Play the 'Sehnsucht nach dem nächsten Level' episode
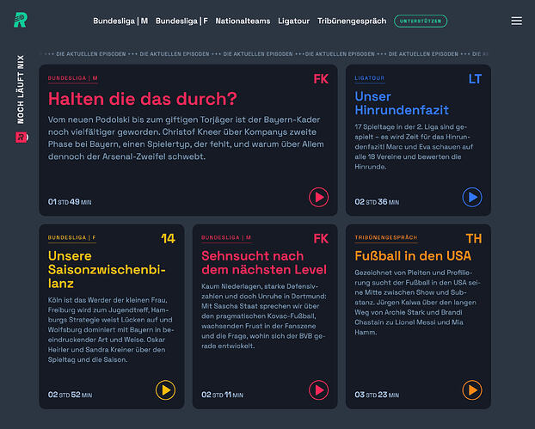The image size is (535, 429). tap(319, 389)
